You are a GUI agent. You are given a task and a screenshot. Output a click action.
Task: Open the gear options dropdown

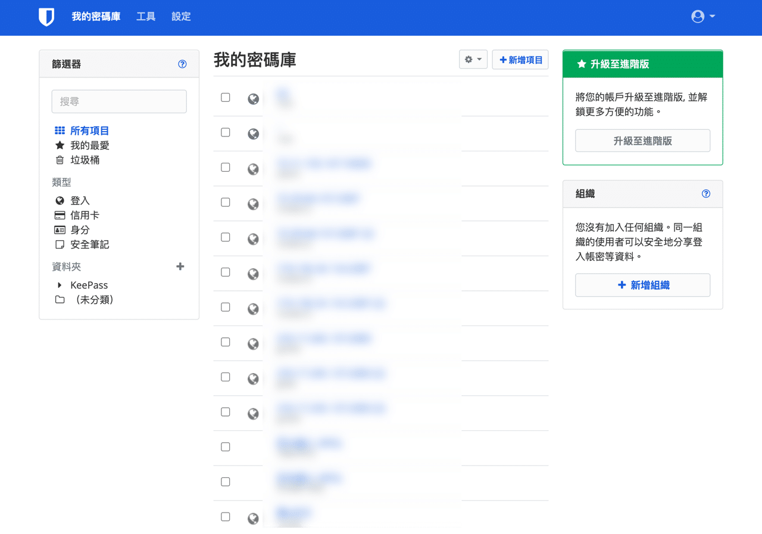[x=473, y=60]
